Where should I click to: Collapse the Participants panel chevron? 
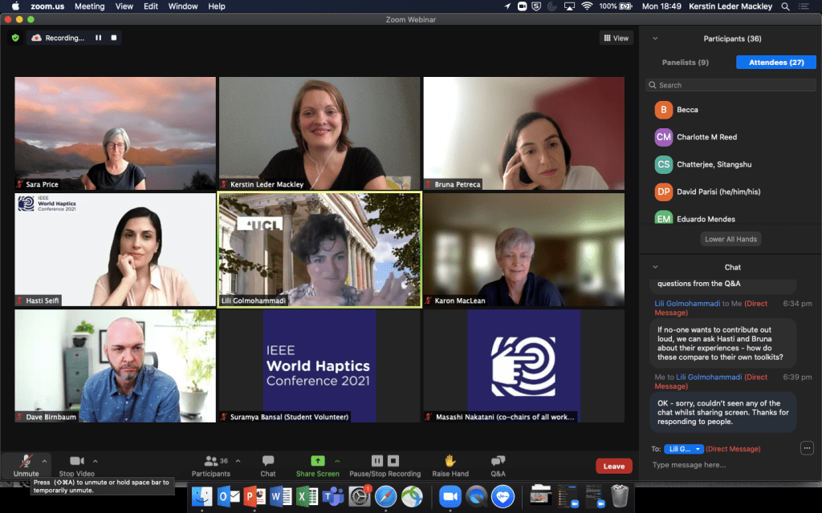click(655, 38)
